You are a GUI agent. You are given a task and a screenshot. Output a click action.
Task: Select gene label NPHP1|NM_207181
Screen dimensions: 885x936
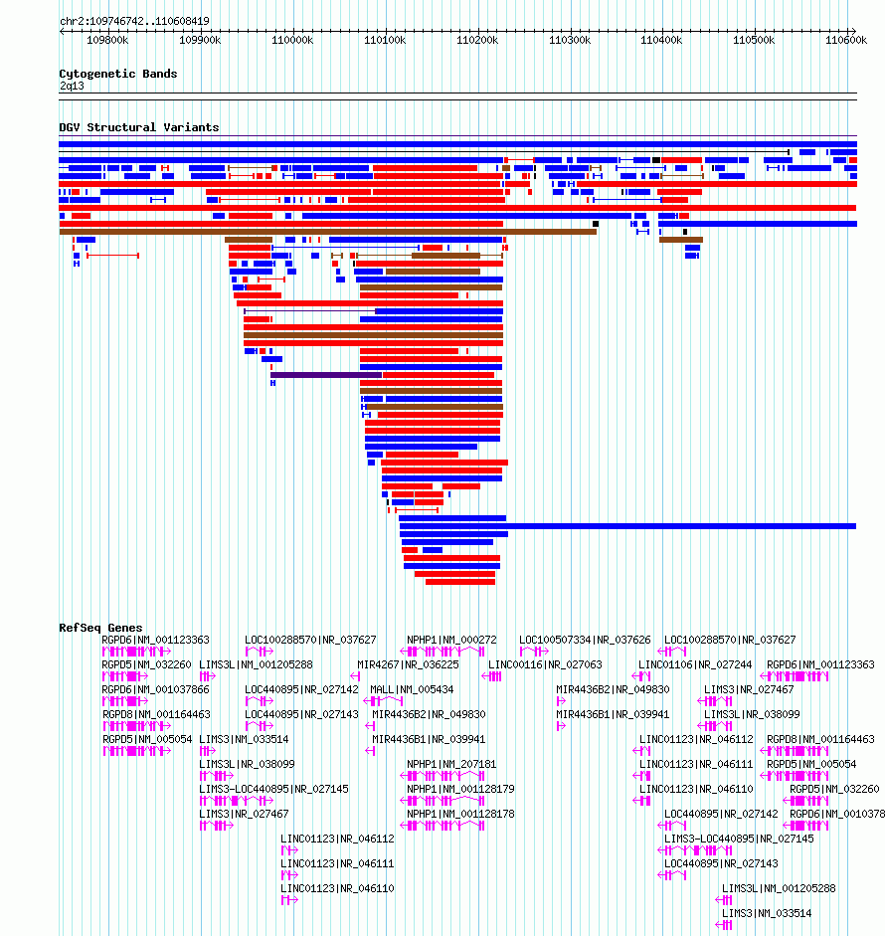[x=451, y=764]
